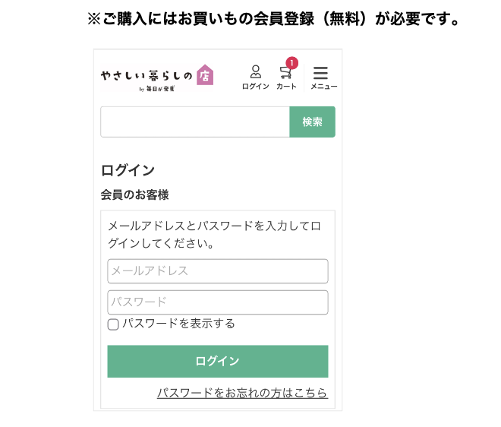Click the person-shaped login icon
Screen dimensions: 501x427
click(x=255, y=72)
